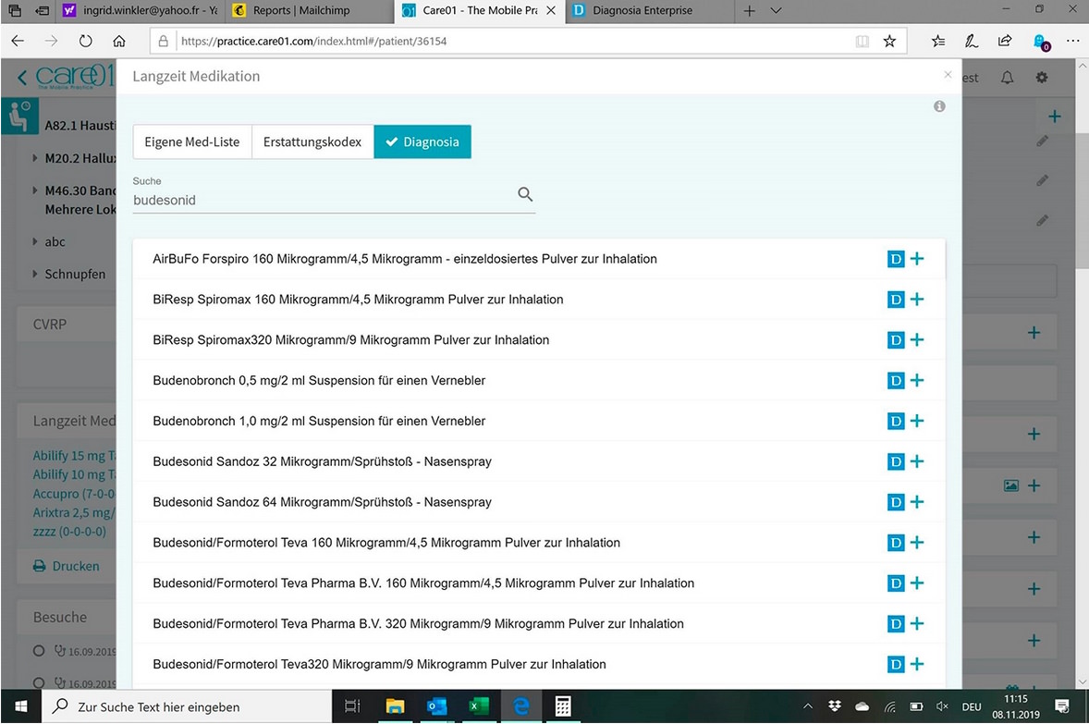This screenshot has height=724, width=1089.
Task: Open D icon for Teva Pharma B.V. 320
Action: [896, 623]
